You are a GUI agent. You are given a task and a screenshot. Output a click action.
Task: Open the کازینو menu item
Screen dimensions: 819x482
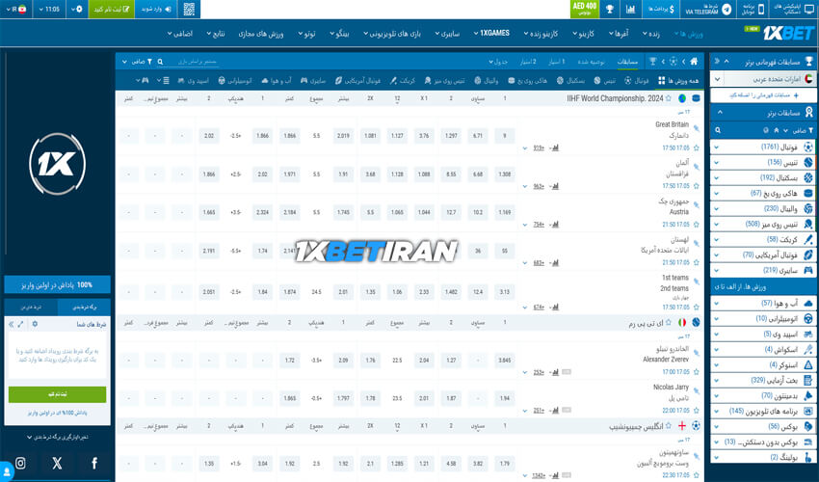[x=584, y=34]
